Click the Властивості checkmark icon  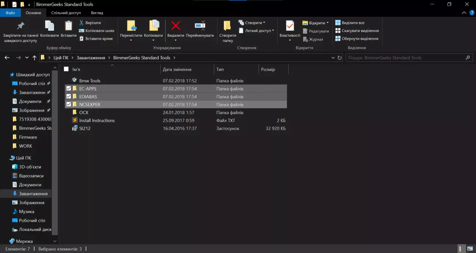(290, 26)
